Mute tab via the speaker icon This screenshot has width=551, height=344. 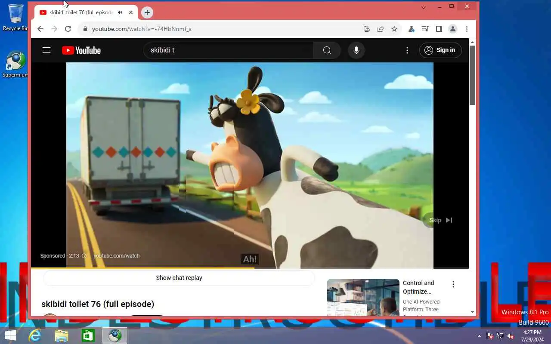[x=120, y=12]
